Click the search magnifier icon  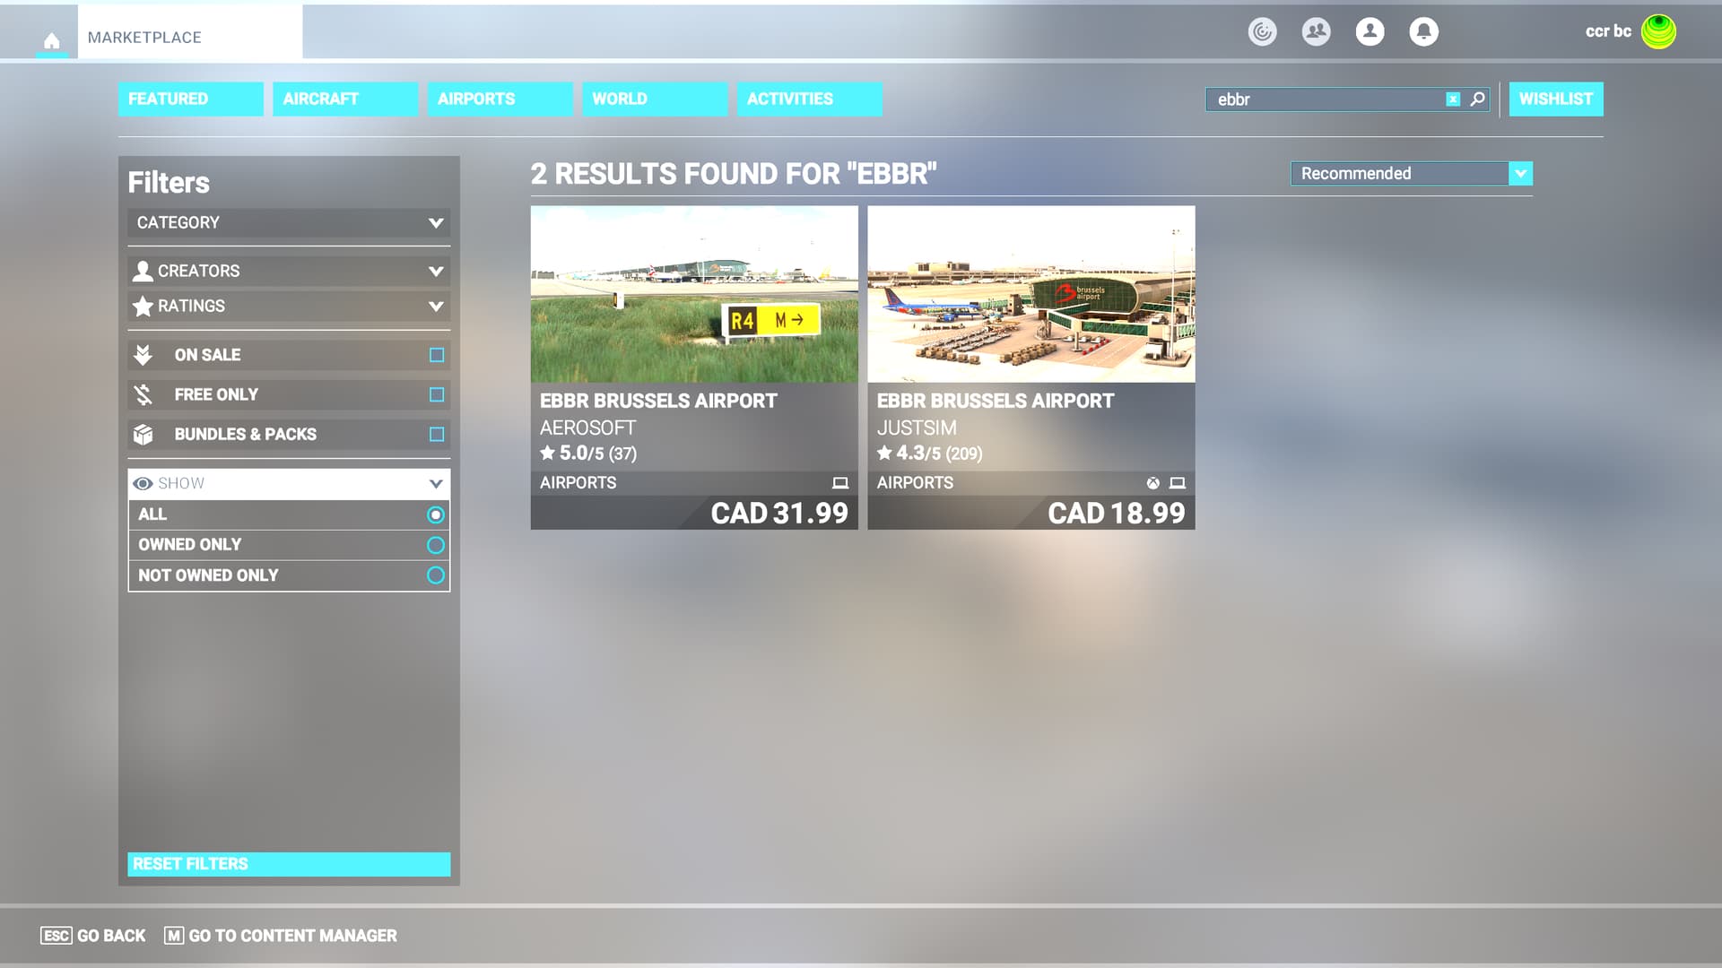tap(1477, 99)
